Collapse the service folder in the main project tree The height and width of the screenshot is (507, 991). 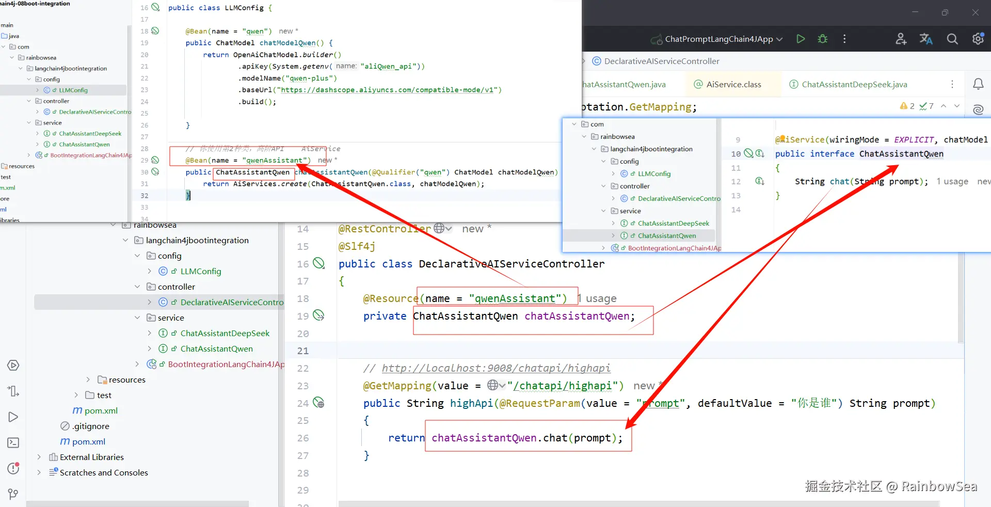coord(137,318)
